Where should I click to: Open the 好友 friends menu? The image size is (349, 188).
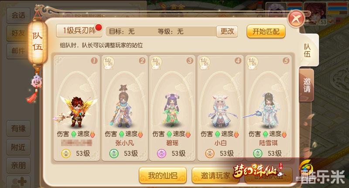tap(18, 33)
